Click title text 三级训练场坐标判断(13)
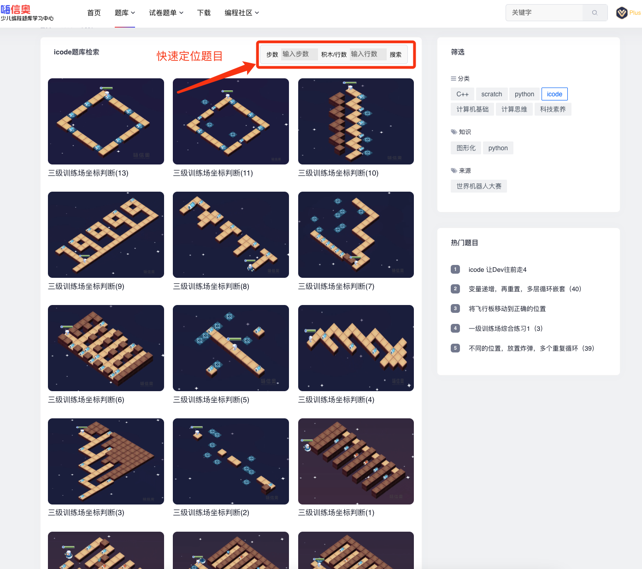The image size is (642, 569). [88, 173]
